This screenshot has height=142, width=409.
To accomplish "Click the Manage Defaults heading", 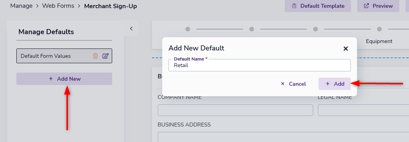I will (x=46, y=32).
